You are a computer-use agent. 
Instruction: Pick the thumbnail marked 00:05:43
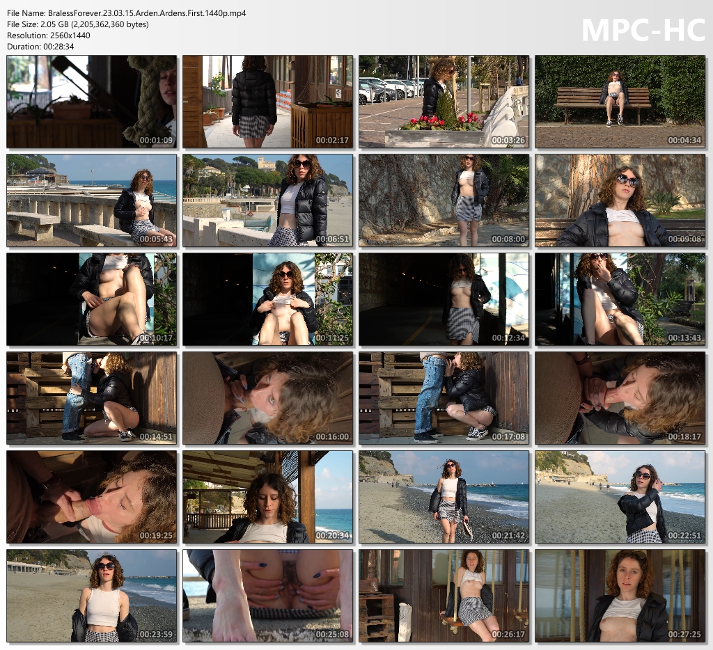click(x=92, y=200)
